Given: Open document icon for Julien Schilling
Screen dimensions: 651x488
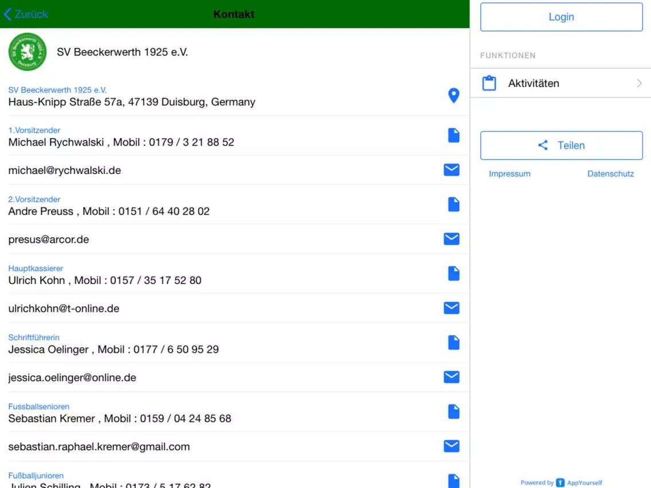Looking at the screenshot, I should (x=454, y=481).
